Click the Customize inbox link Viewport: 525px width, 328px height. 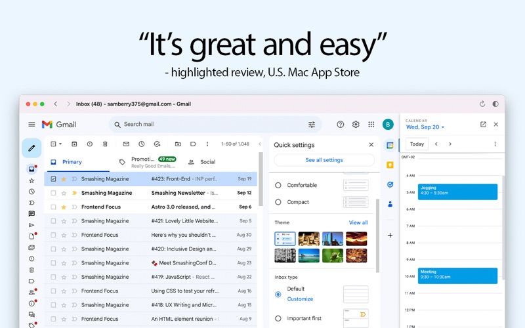[x=300, y=299]
